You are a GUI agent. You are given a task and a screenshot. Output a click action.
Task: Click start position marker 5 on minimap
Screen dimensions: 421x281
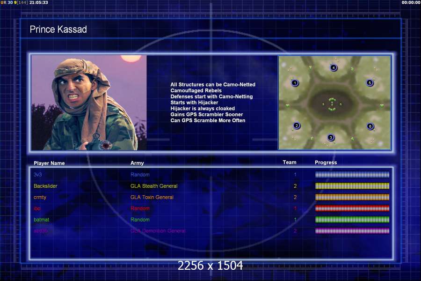click(370, 83)
